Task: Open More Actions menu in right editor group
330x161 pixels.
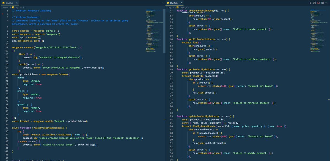Action: (x=327, y=2)
